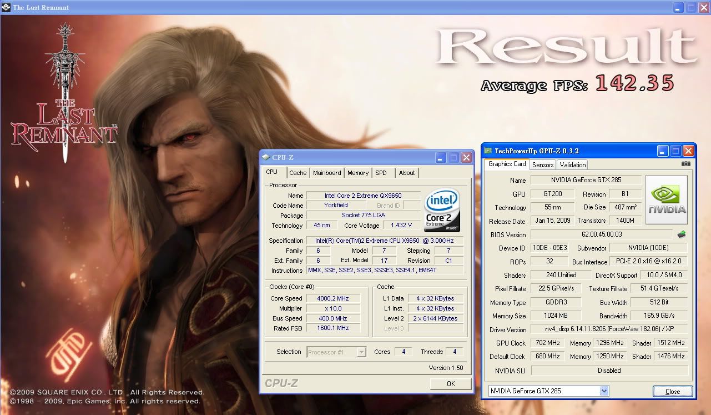Minimize The Last Remnant window
The height and width of the screenshot is (415, 711).
coord(679,7)
